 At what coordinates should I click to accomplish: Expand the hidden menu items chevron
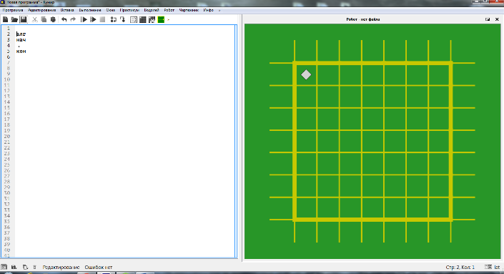219,10
